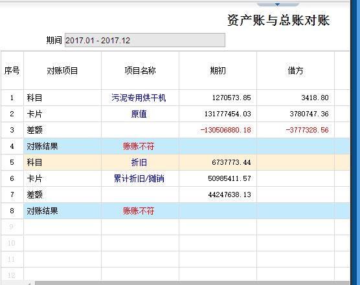Click 差额 in row 7
This screenshot has width=360, height=285.
point(34,195)
